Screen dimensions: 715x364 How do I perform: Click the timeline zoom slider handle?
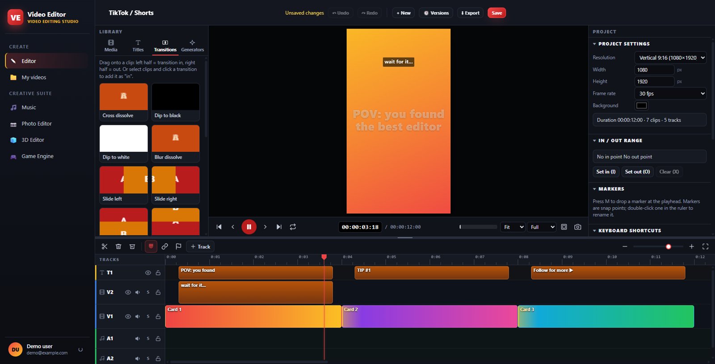click(x=669, y=247)
